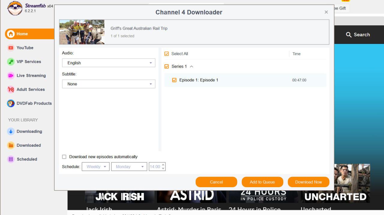Open the Subtitle dropdown

pos(109,84)
